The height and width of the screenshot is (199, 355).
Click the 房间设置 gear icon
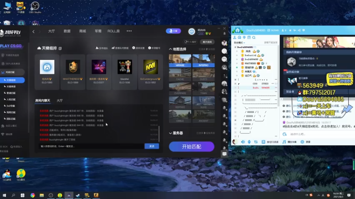tap(138, 48)
